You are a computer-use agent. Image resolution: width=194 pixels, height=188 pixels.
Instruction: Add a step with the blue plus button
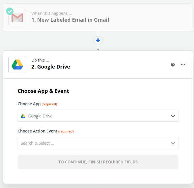click(x=98, y=40)
